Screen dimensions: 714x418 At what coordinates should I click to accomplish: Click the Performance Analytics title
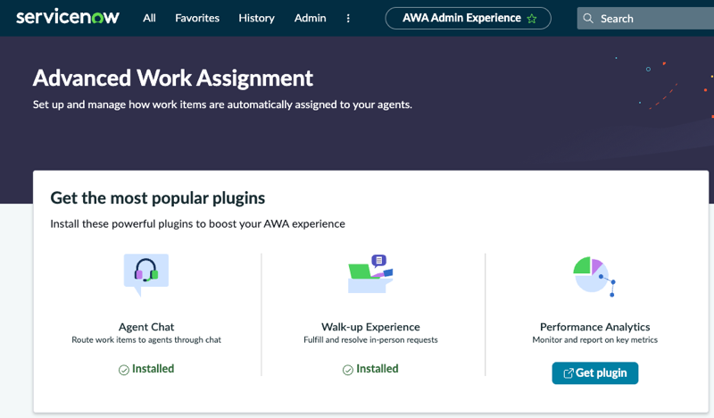coord(594,327)
